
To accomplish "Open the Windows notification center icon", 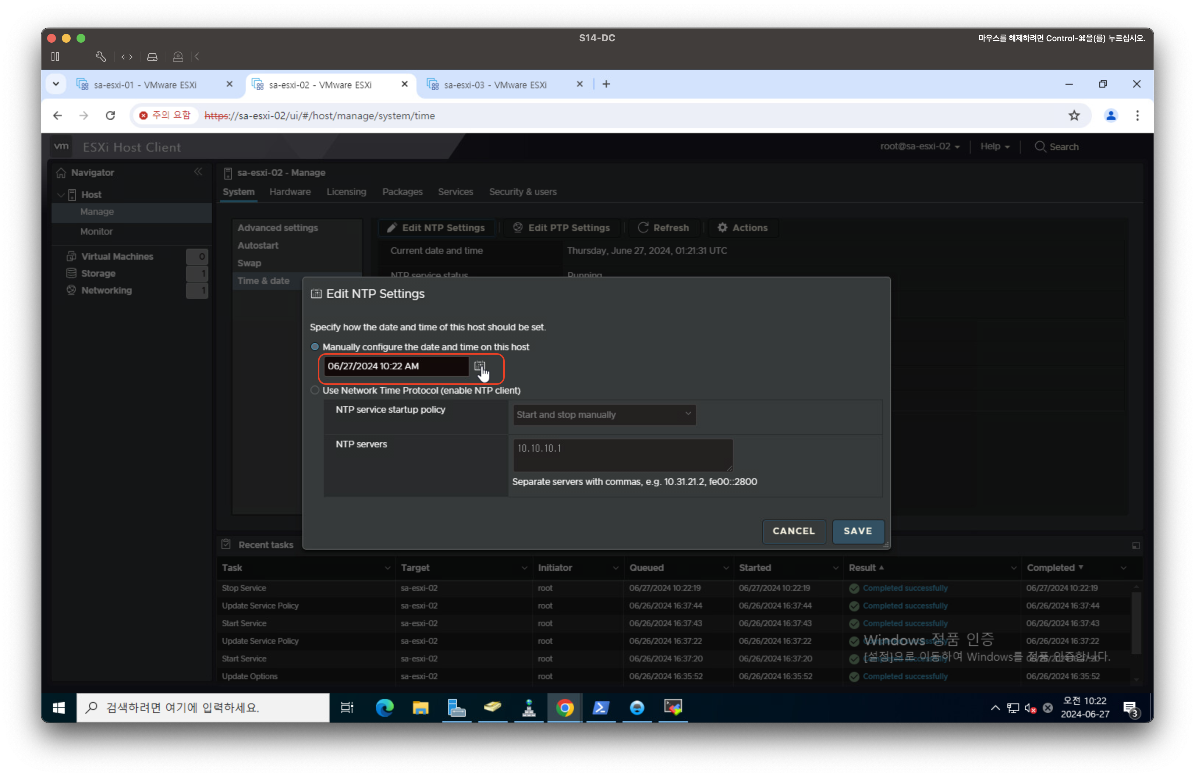I will tap(1130, 708).
